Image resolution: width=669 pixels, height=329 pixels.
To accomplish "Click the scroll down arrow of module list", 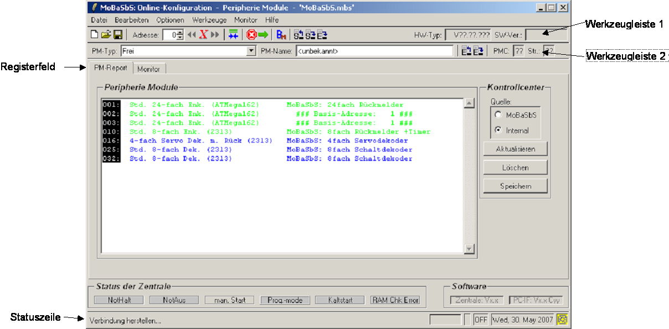I will click(x=469, y=249).
